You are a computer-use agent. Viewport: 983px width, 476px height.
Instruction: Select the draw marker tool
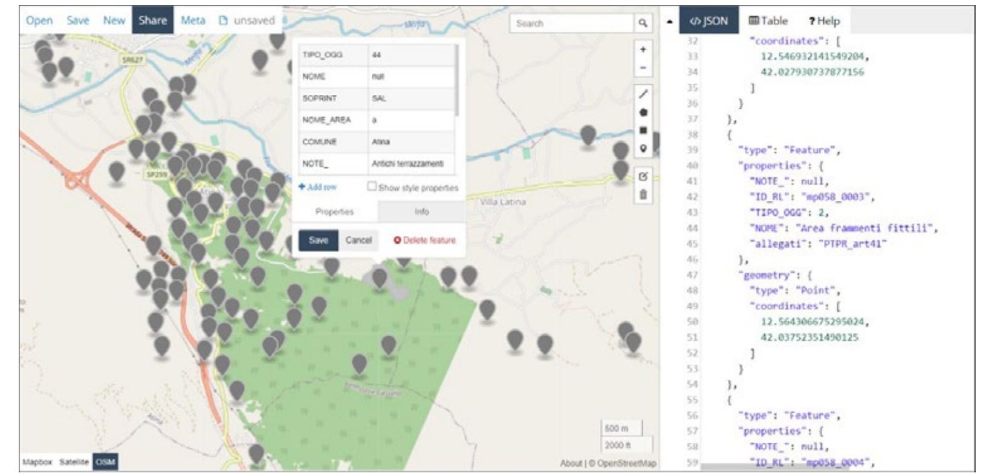[x=643, y=148]
